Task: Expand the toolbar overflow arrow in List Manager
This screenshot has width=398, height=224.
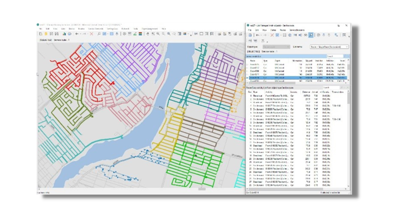Action: [x=349, y=36]
